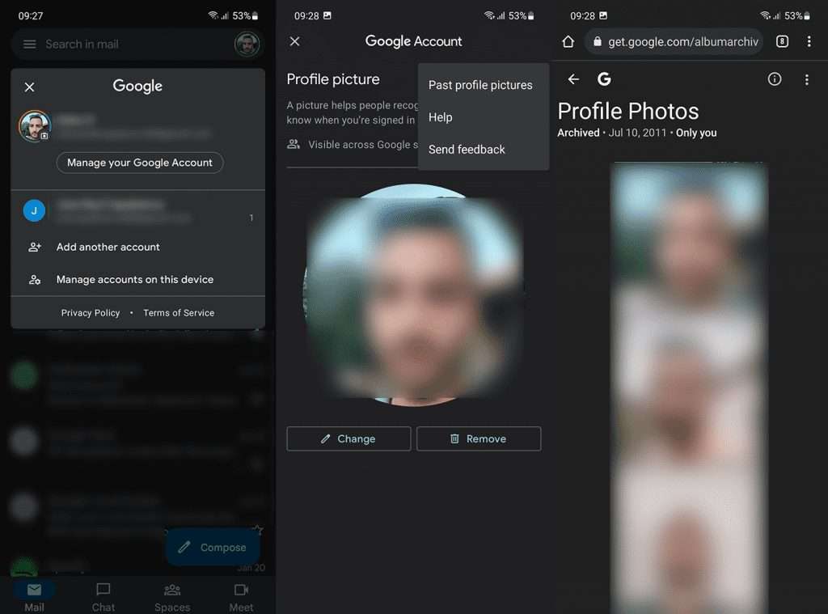This screenshot has height=614, width=828.
Task: Click the Google G logo
Action: [x=604, y=79]
